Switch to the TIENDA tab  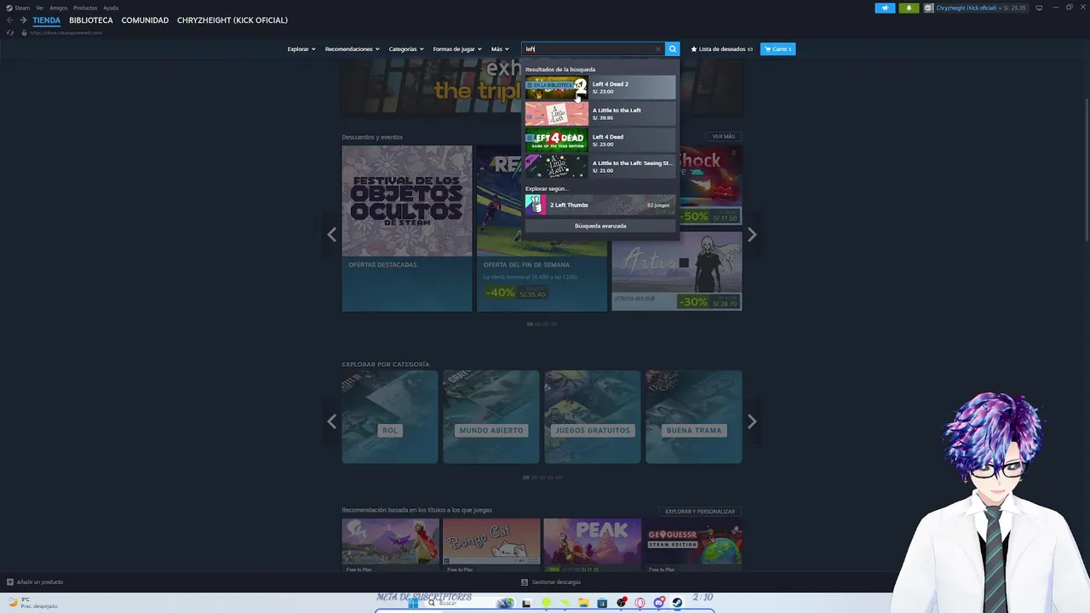(47, 20)
